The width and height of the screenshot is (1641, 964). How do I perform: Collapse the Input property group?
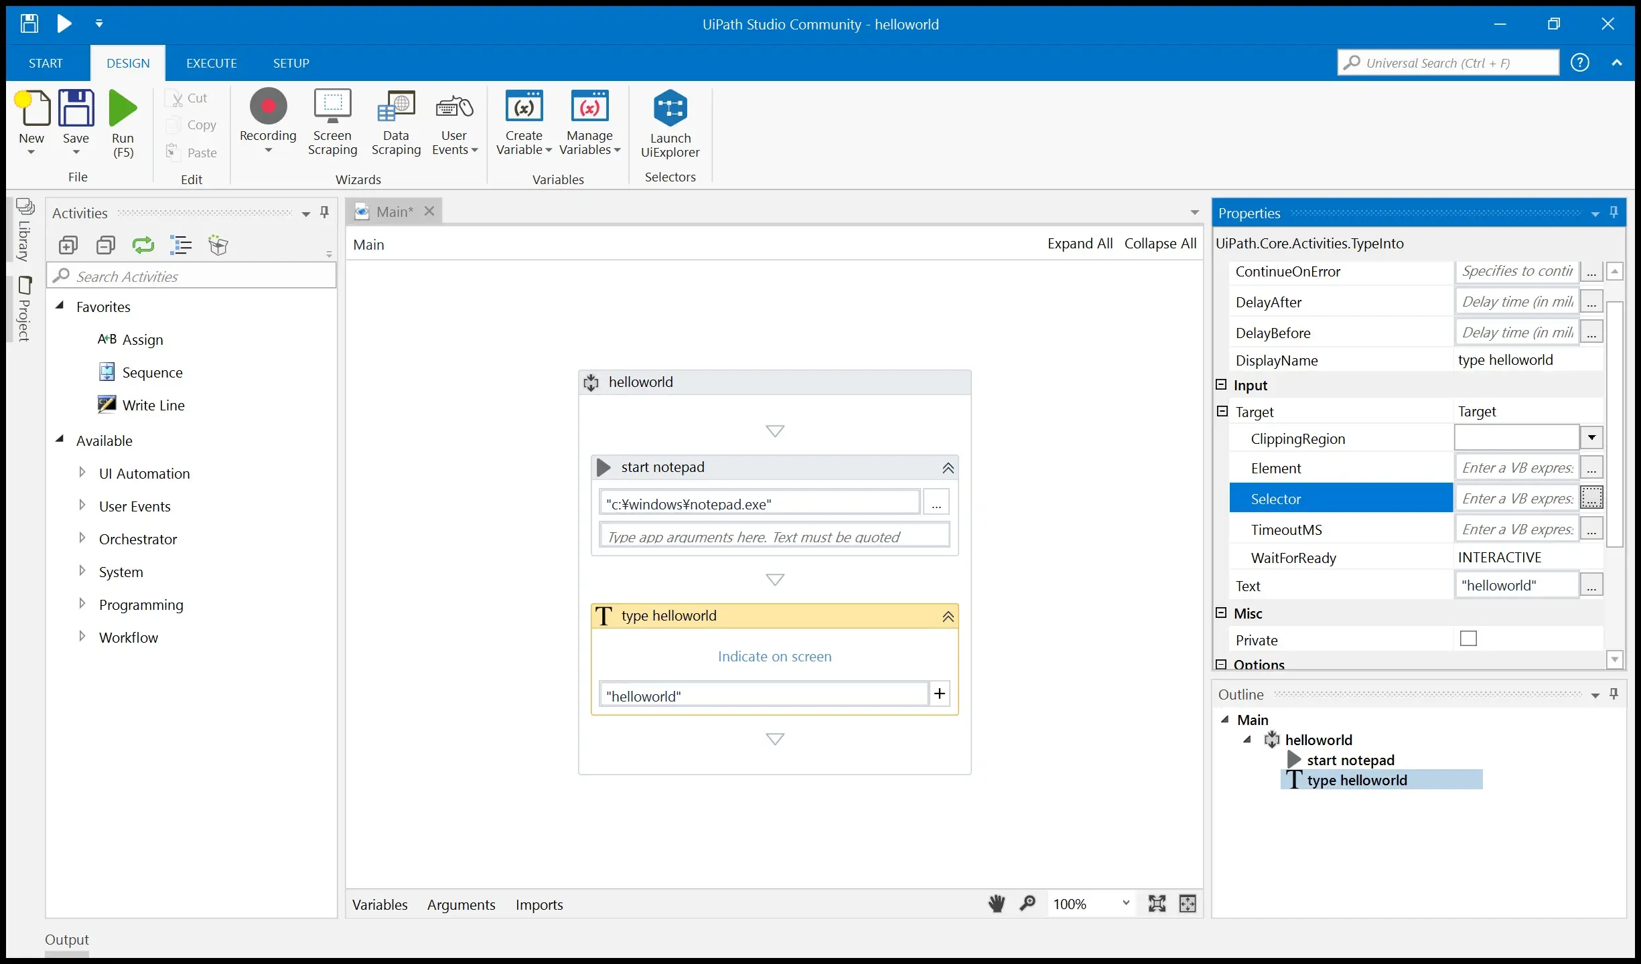tap(1221, 385)
